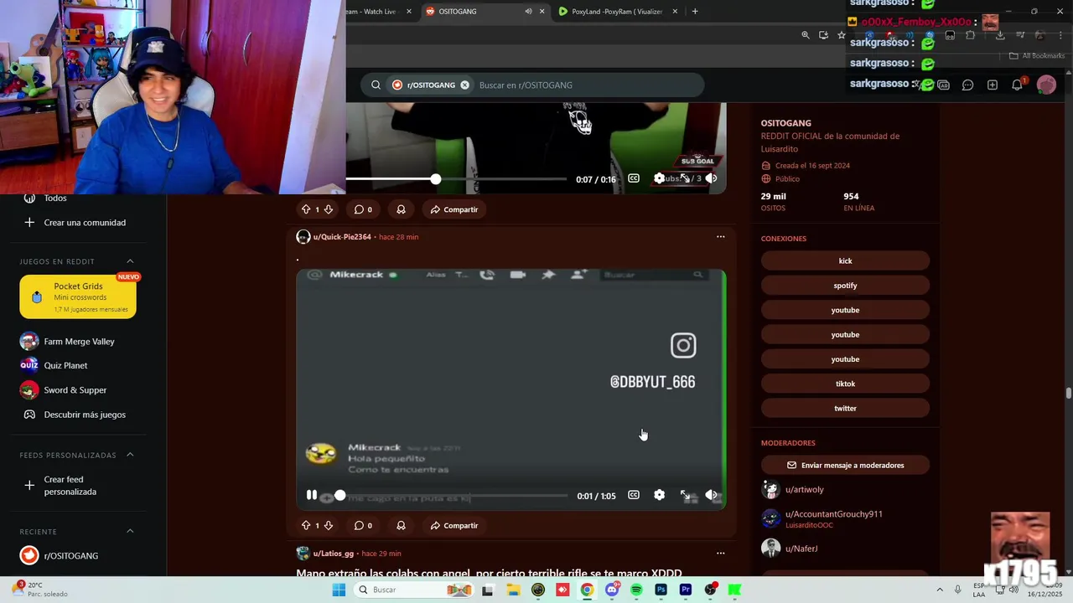The image size is (1073, 603).
Task: Click the create post plus icon
Action: click(x=993, y=85)
